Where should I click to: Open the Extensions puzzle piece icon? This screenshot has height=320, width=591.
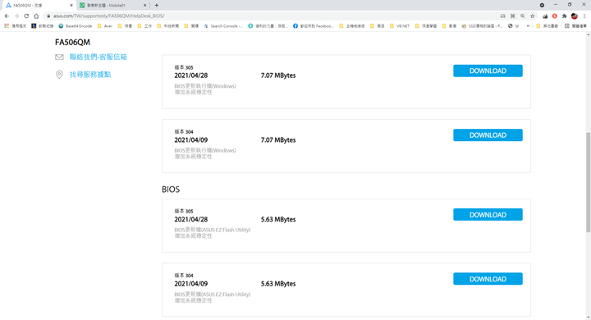564,16
